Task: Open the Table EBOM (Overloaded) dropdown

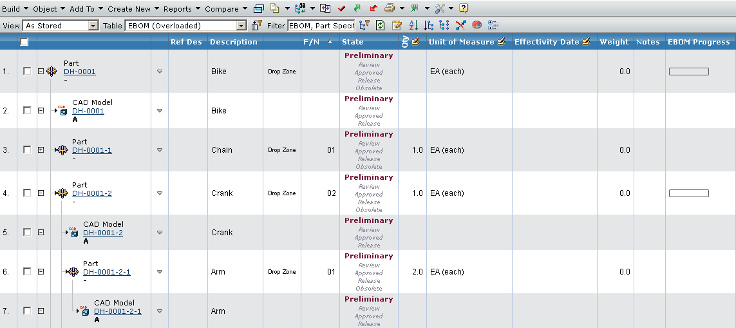Action: 241,26
